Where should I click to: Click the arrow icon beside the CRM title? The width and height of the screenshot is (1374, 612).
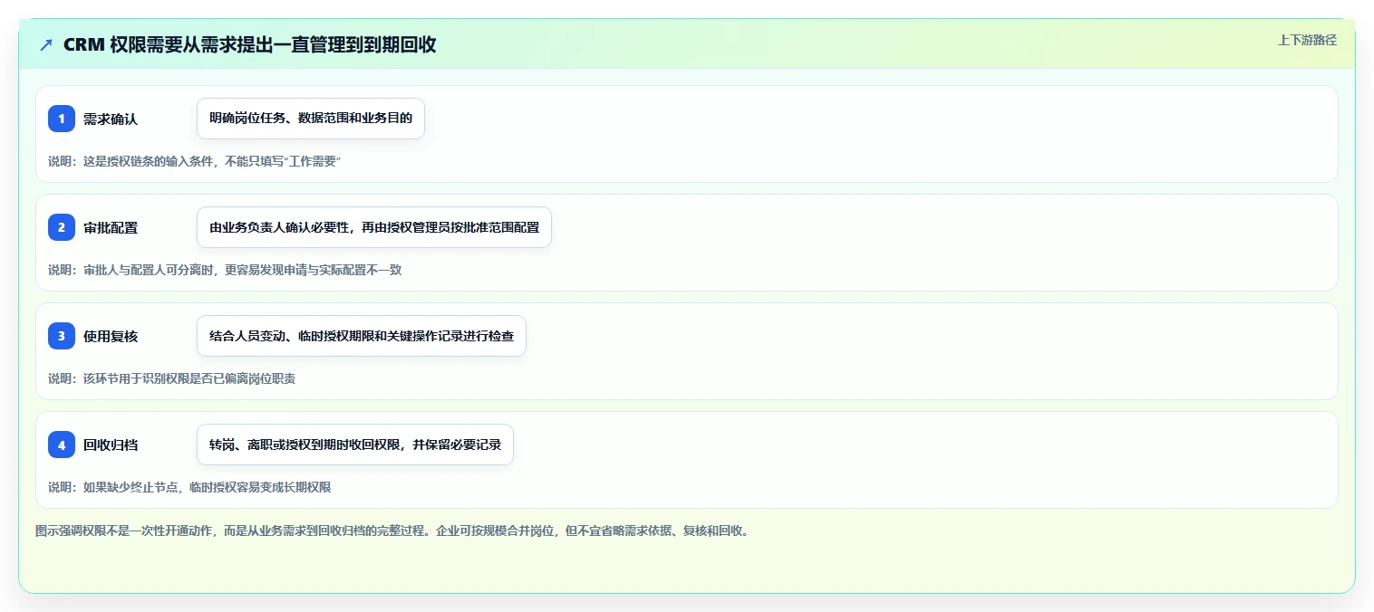pyautogui.click(x=46, y=45)
